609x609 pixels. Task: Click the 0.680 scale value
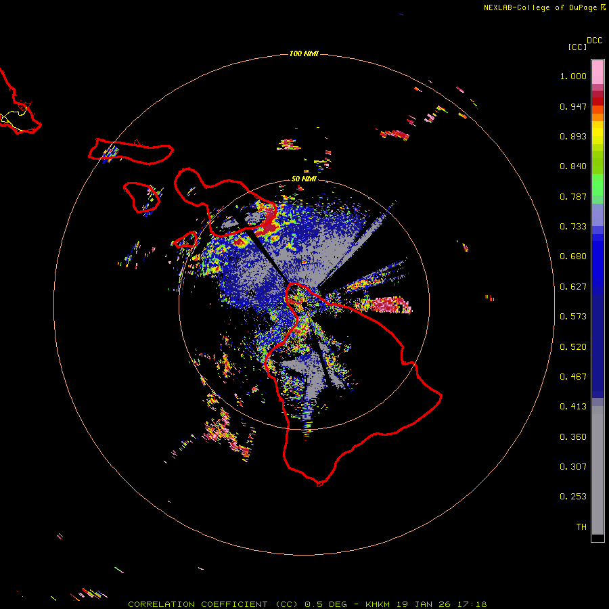click(x=573, y=256)
